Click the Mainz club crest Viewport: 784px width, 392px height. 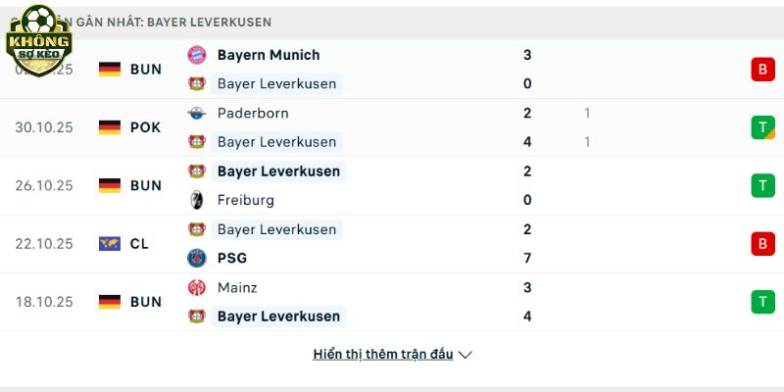(x=197, y=287)
